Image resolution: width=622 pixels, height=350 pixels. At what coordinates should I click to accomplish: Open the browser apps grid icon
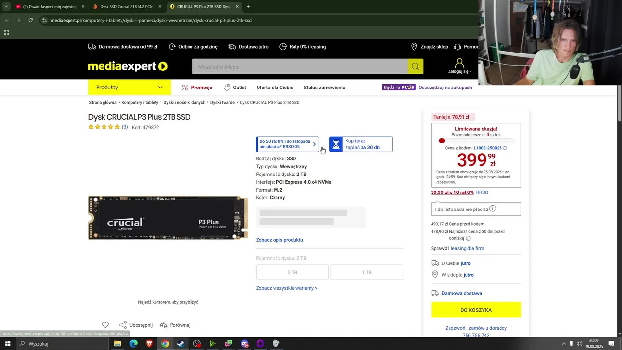pos(6,33)
